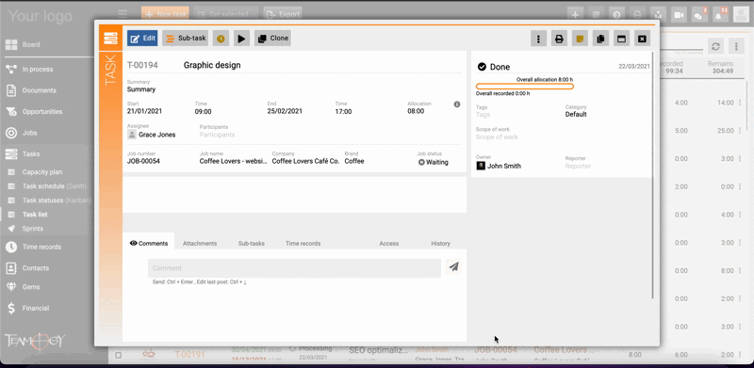Print the task with printer icon
This screenshot has height=368, width=754.
(559, 39)
